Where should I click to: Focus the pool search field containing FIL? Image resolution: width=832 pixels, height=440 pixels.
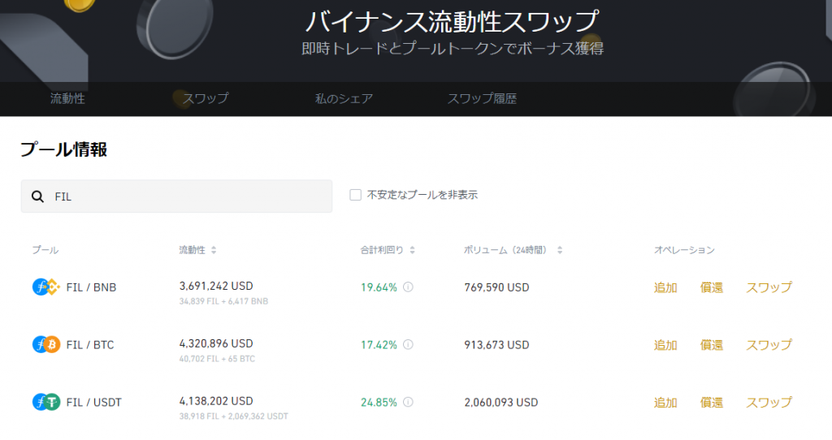click(x=176, y=196)
